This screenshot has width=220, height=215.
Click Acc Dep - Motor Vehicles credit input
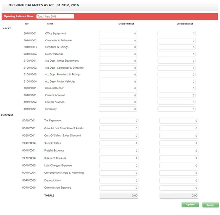(x=176, y=82)
